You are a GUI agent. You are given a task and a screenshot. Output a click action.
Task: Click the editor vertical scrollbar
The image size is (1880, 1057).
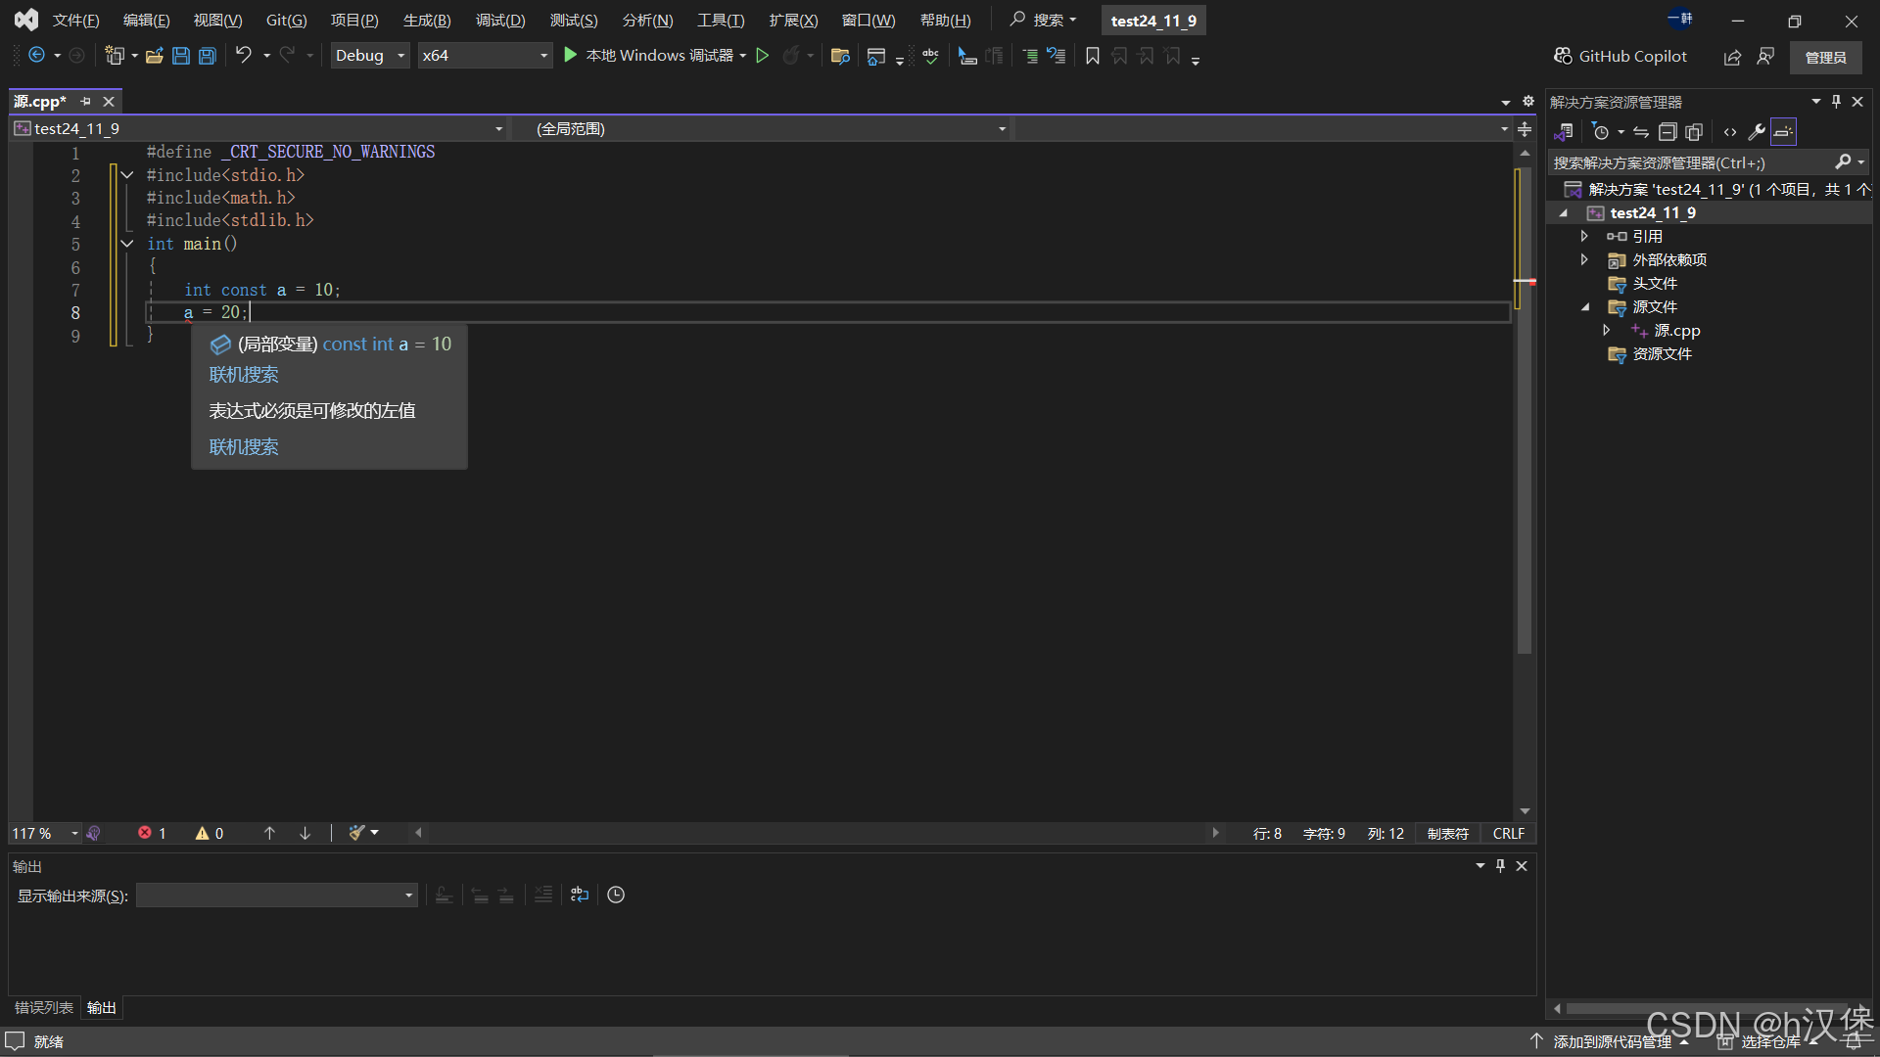coord(1525,489)
